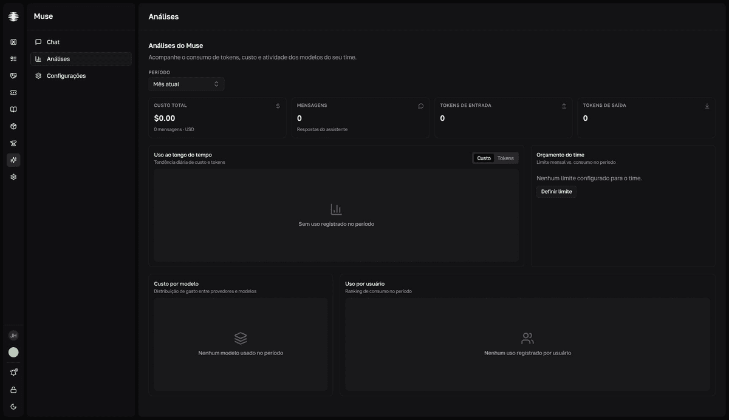Click the JH user avatar
Viewport: 729px width, 420px height.
(13, 336)
